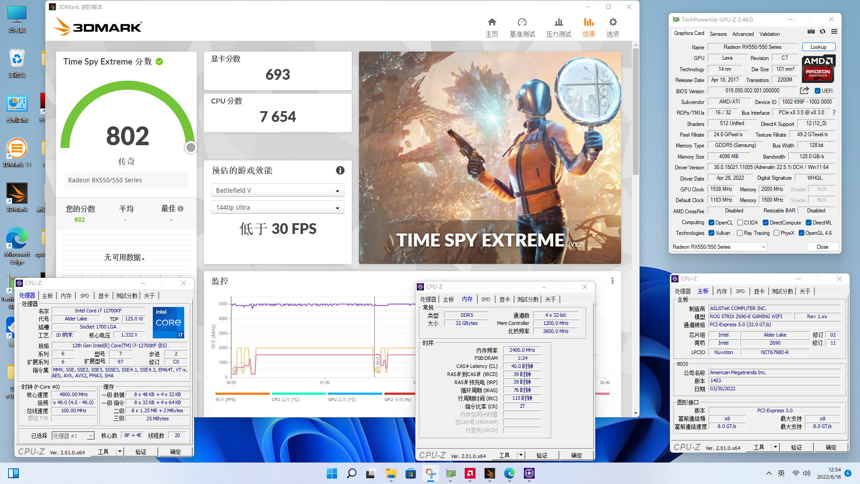Click 确定 button in left CPU-Z window
The width and height of the screenshot is (860, 484).
(x=175, y=452)
